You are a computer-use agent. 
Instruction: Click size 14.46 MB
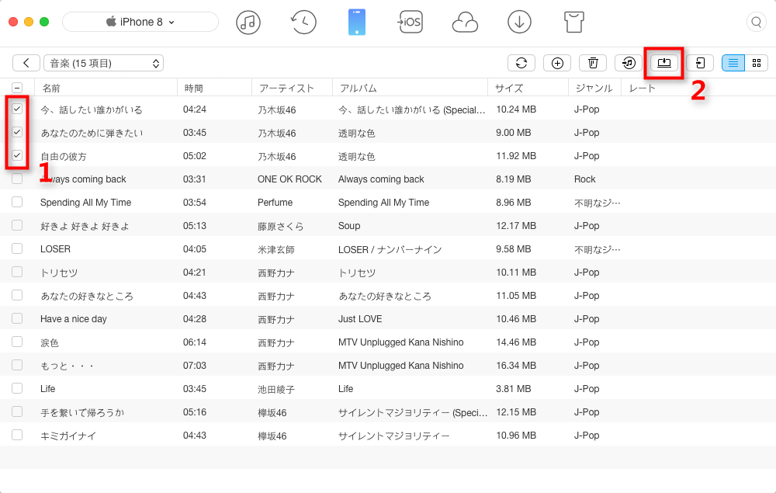[516, 342]
